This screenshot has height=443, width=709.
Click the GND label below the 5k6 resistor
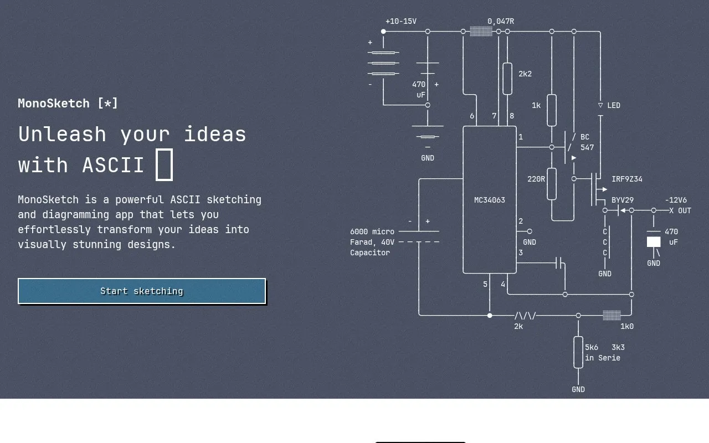click(578, 389)
